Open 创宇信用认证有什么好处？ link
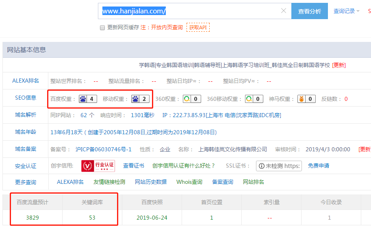Viewport: 371px width, 229px height. pos(184,166)
